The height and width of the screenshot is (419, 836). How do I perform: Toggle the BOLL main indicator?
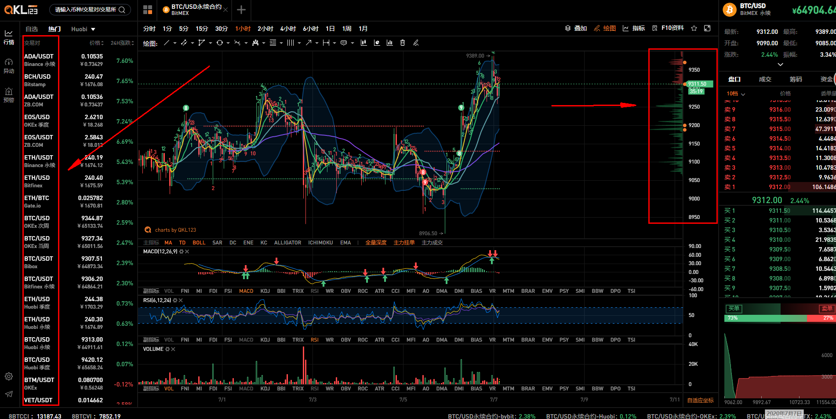(x=199, y=243)
